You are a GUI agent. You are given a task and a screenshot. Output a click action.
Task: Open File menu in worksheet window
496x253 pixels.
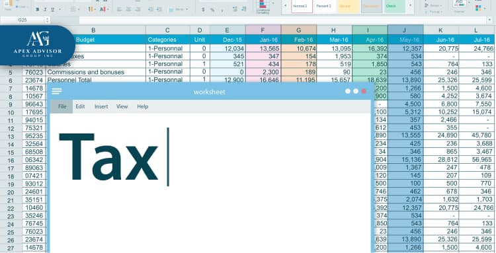click(62, 106)
